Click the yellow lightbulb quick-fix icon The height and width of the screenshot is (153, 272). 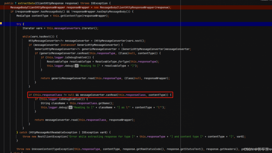tap(1, 24)
